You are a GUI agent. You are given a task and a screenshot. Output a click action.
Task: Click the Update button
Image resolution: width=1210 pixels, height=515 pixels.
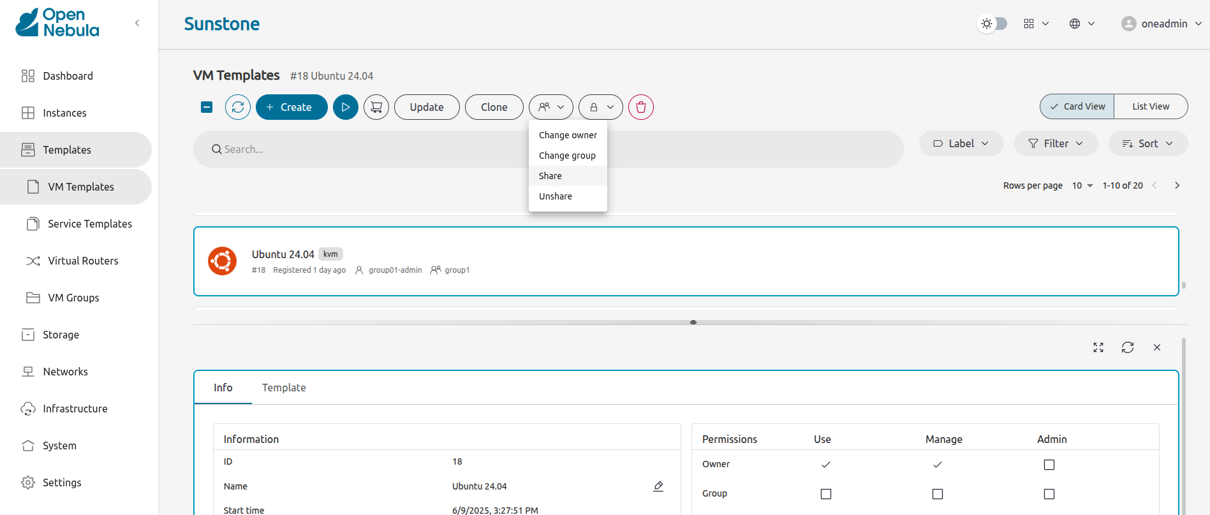426,107
